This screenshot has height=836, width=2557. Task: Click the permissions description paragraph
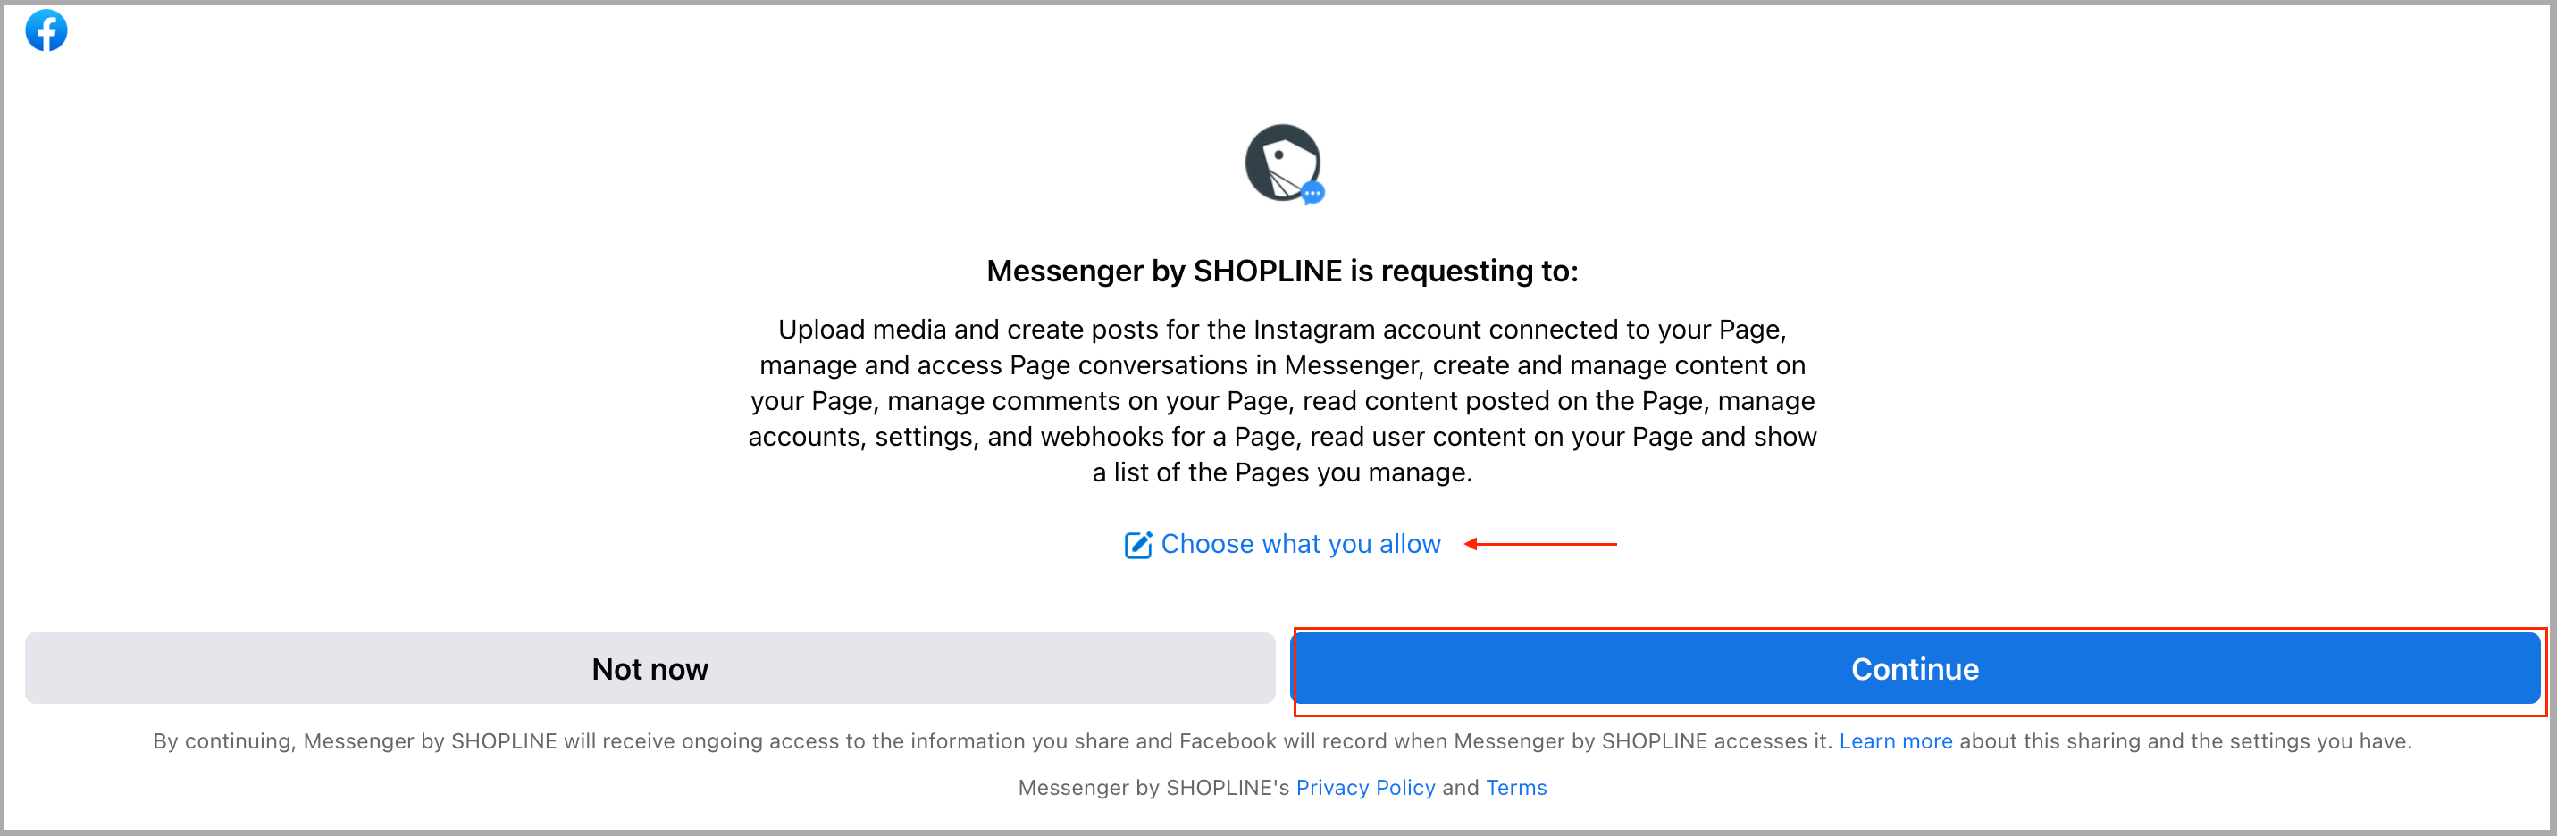pyautogui.click(x=1281, y=401)
